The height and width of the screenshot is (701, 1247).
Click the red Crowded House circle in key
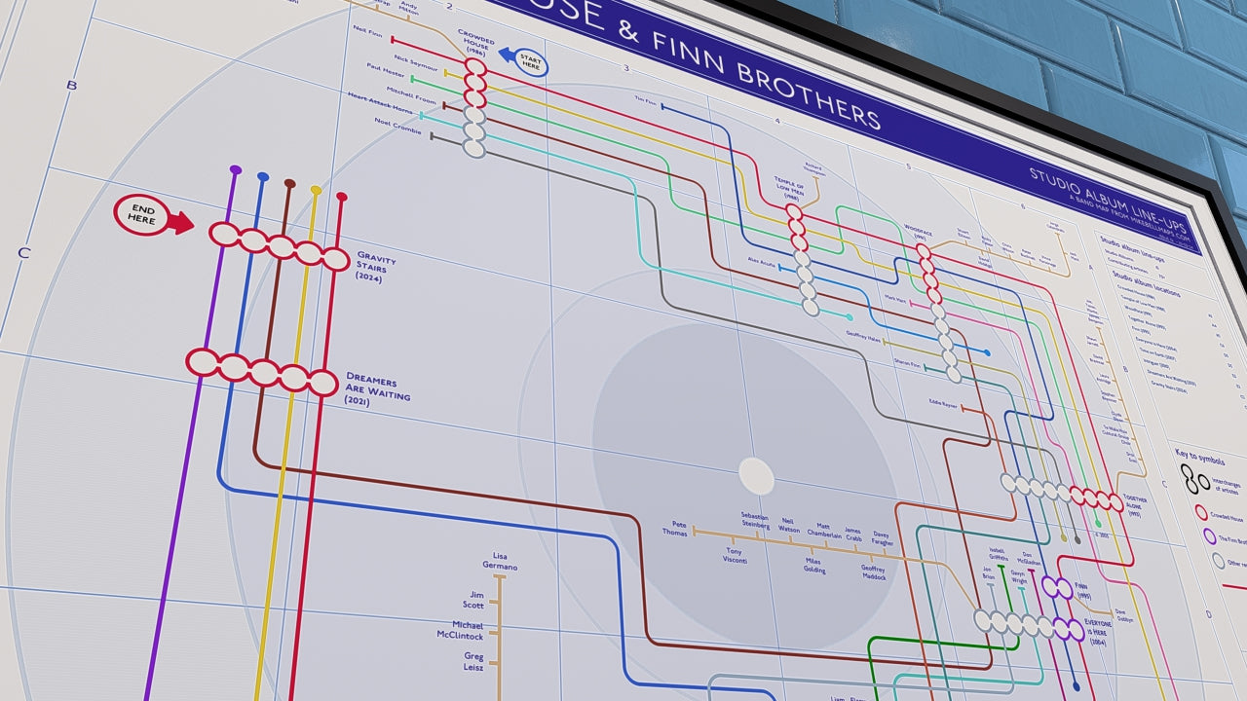(x=1201, y=513)
